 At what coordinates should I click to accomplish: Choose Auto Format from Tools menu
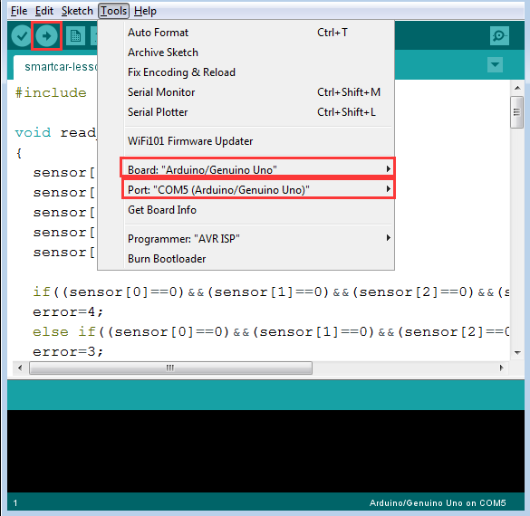tap(246, 33)
